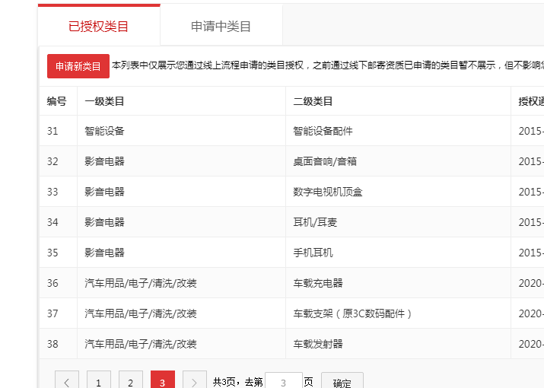This screenshot has width=544, height=388.
Task: Click 汽车用品/电子/清洗/改装 in row 37
Action: point(141,313)
